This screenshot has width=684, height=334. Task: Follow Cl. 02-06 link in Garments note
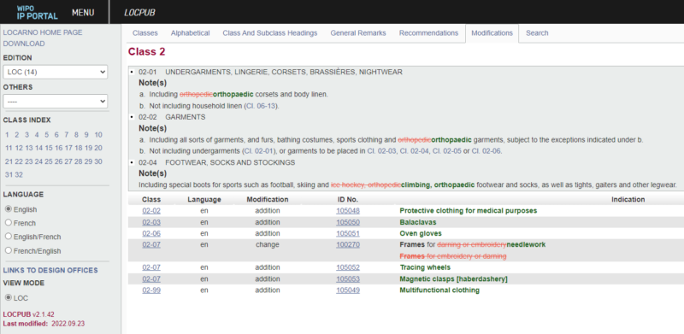point(486,151)
